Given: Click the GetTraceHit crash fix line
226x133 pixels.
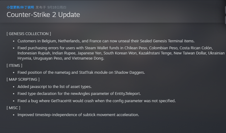Looking at the screenshot, I should [x=96, y=101].
